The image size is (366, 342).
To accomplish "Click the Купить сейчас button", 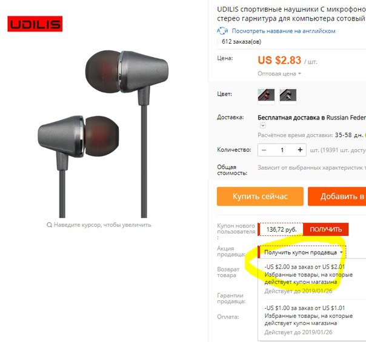I will [260, 196].
